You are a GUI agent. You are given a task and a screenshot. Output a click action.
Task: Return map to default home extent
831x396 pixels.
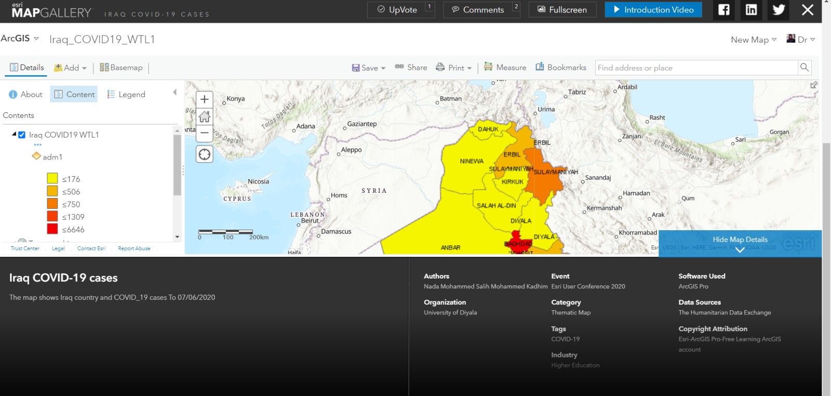coord(205,116)
